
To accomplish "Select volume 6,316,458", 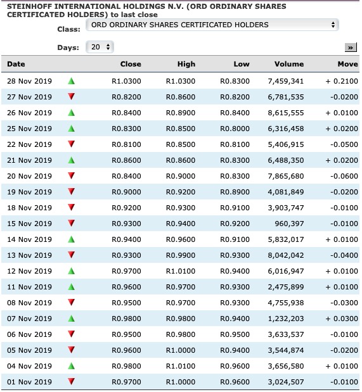I will point(286,129).
